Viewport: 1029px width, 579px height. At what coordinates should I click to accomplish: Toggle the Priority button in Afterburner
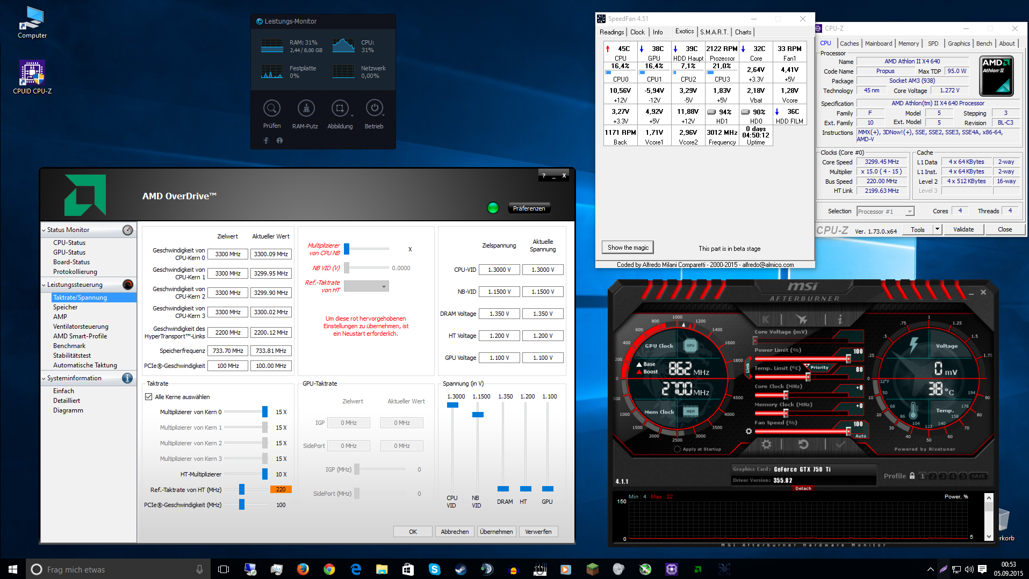pyautogui.click(x=819, y=368)
